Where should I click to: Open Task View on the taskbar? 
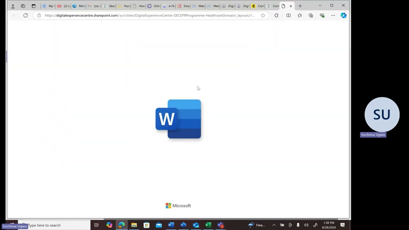(96, 225)
